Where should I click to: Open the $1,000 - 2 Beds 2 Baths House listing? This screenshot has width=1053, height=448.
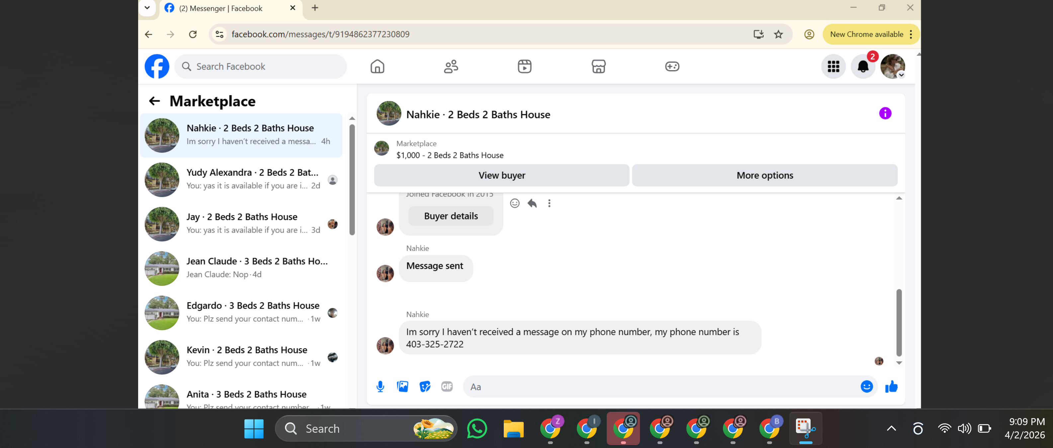(x=450, y=155)
